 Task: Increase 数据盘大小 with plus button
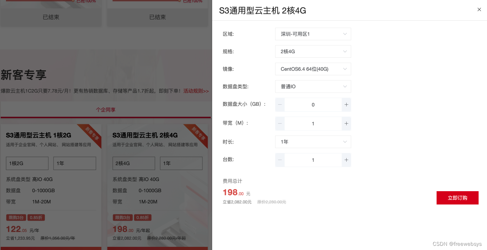point(346,105)
